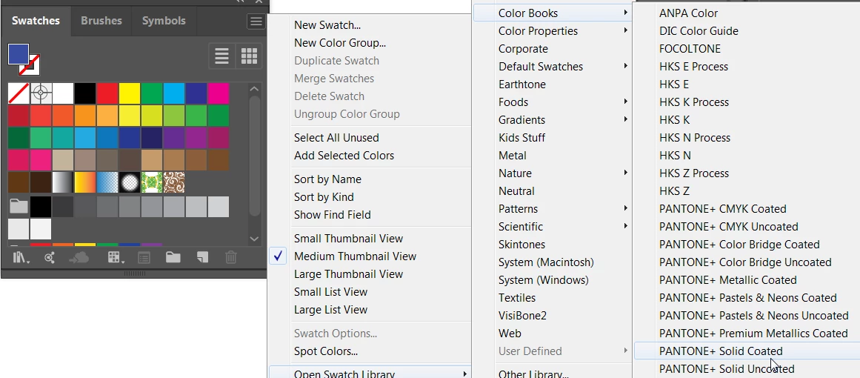Close the Swatches panel with the X
860x378 pixels.
pos(259,1)
